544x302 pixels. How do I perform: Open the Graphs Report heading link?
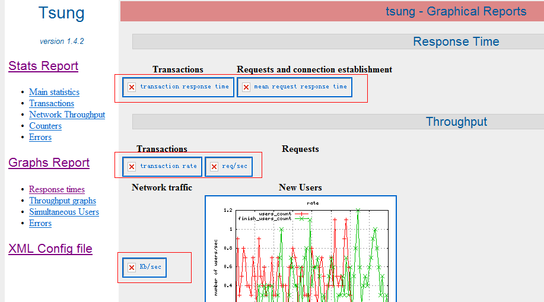[x=49, y=163]
